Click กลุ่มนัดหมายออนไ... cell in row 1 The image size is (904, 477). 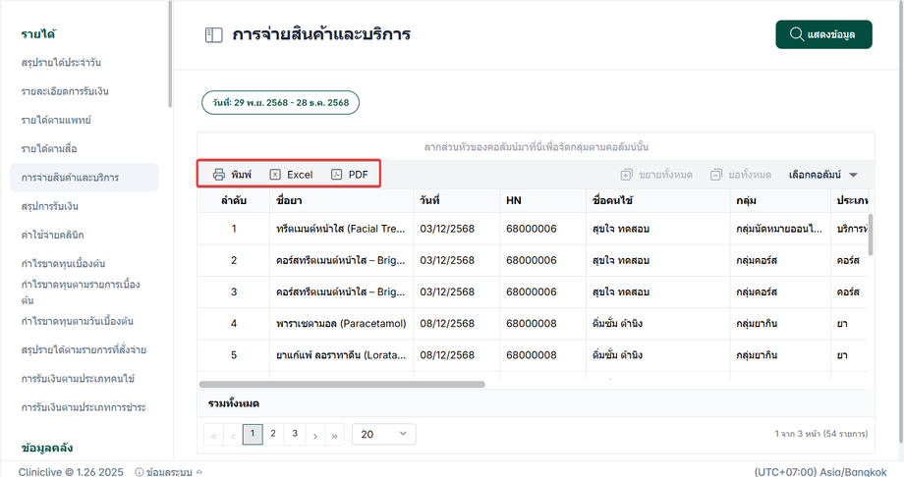779,229
